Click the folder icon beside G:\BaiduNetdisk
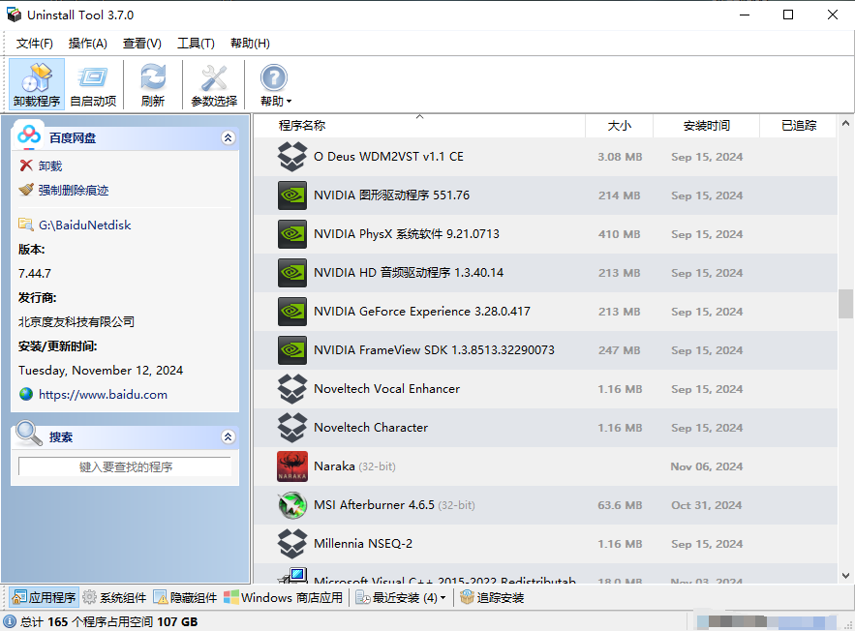Image resolution: width=855 pixels, height=631 pixels. (x=25, y=225)
